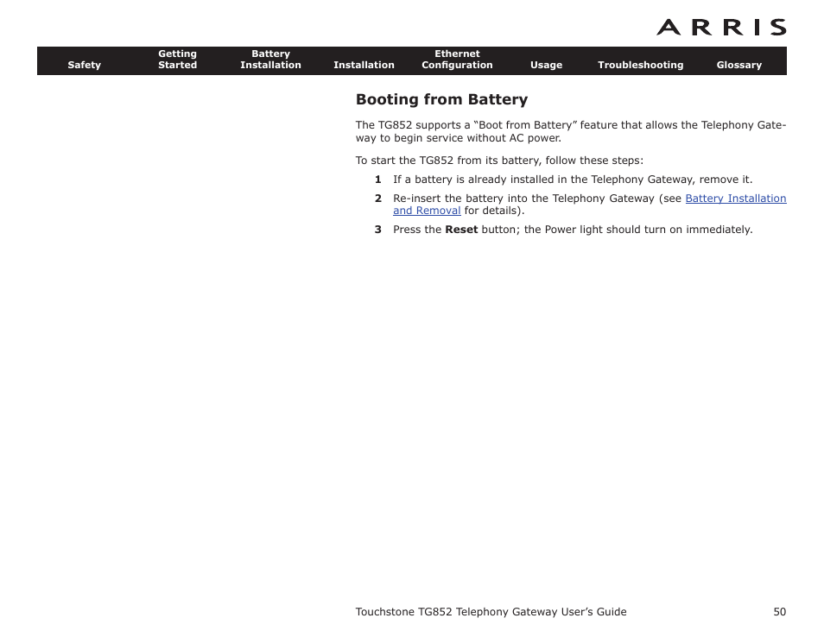Go to the Getting Started tab
Screen dimensions: 824x637
click(178, 60)
